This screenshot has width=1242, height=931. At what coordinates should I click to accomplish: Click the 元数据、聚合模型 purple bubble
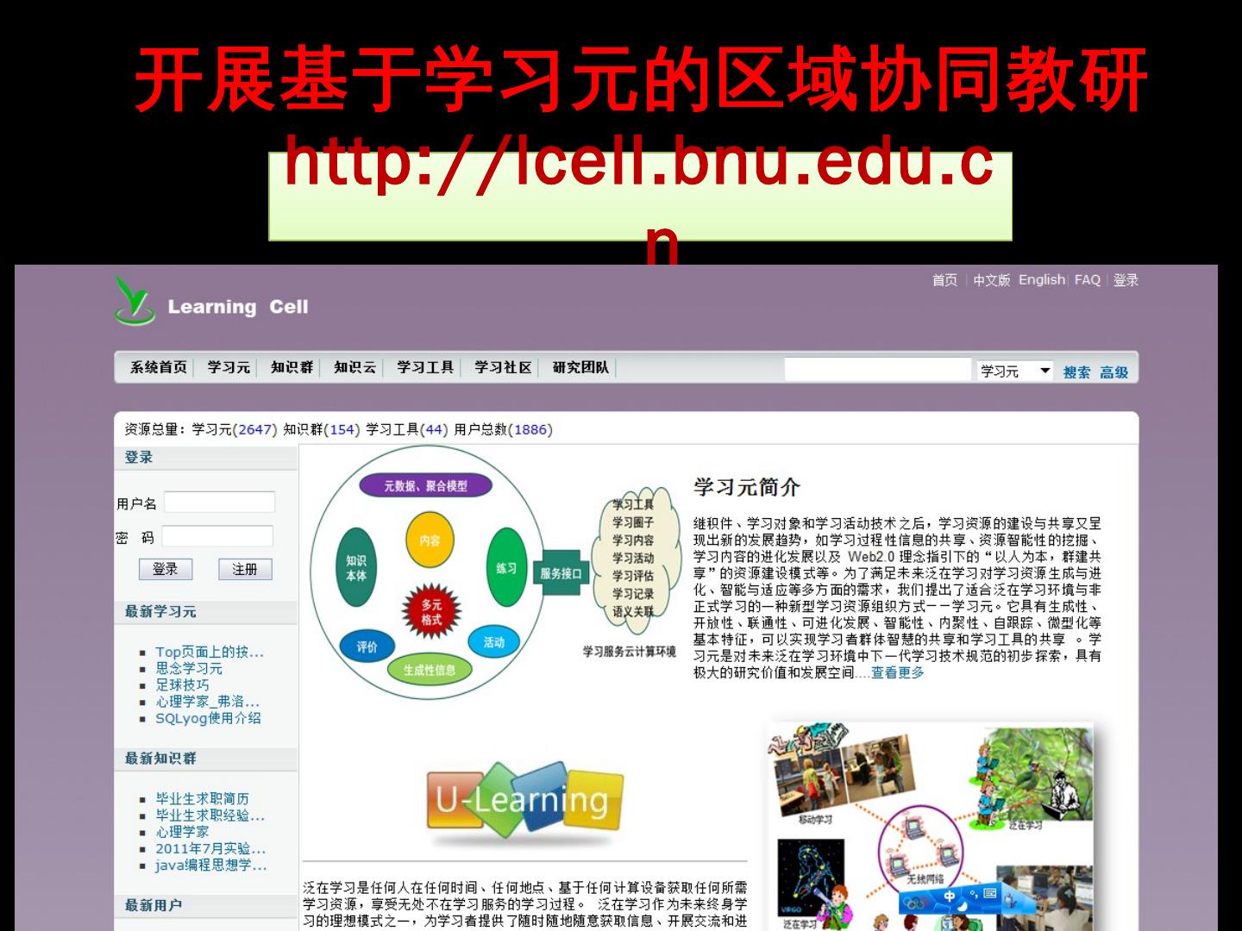pyautogui.click(x=426, y=486)
